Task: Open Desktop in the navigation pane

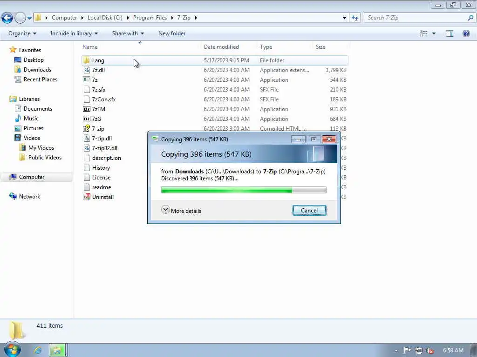Action: pyautogui.click(x=34, y=60)
